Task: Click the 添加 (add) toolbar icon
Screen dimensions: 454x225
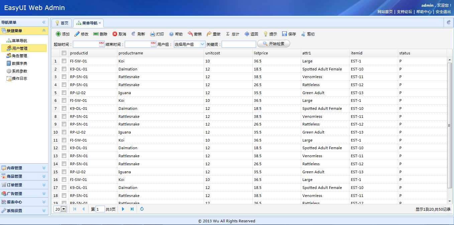Action: coord(58,34)
